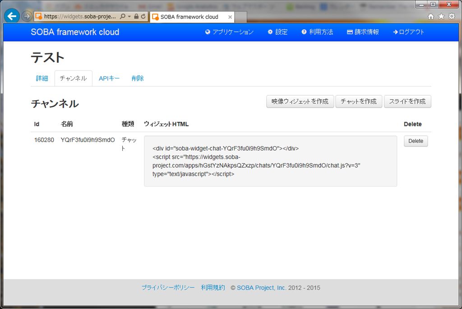Click the Id column header

(37, 124)
